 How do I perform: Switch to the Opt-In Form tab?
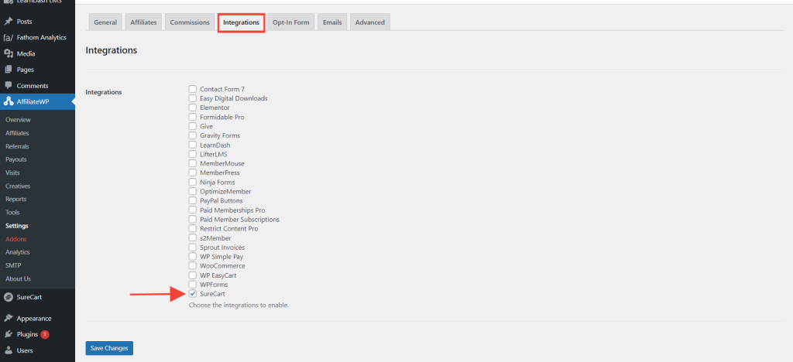[291, 22]
